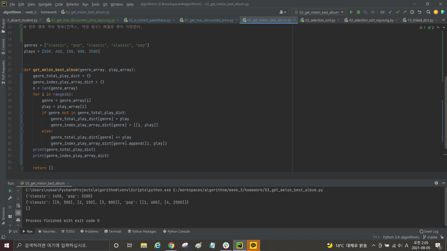Toggle the Pull Requests tool window
This screenshot has height=251, width=447.
click(x=3, y=72)
